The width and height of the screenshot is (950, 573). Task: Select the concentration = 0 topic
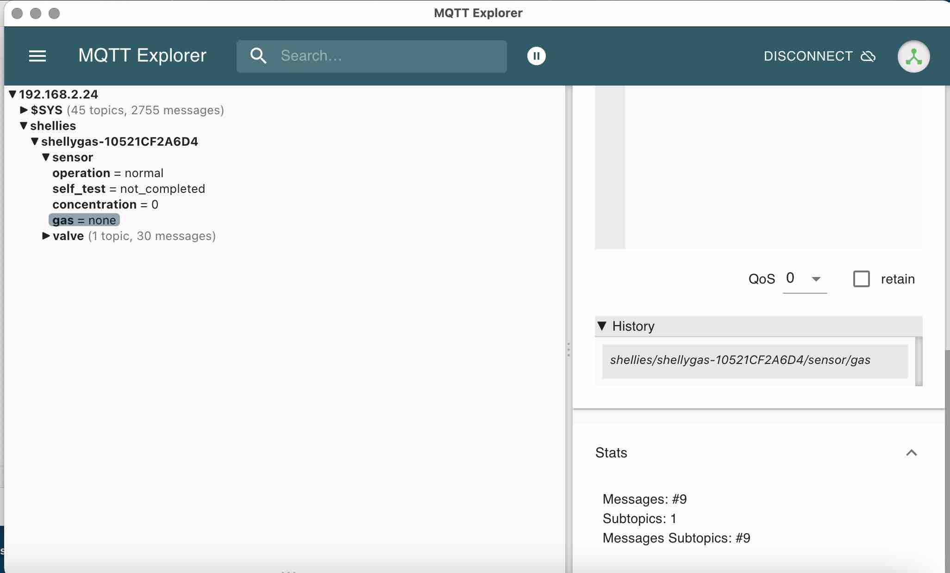pos(105,204)
